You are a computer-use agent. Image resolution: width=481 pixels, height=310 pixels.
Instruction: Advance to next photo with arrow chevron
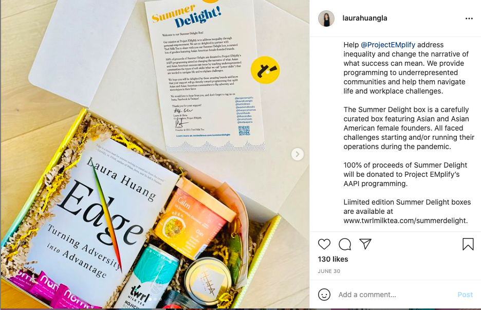click(x=297, y=154)
